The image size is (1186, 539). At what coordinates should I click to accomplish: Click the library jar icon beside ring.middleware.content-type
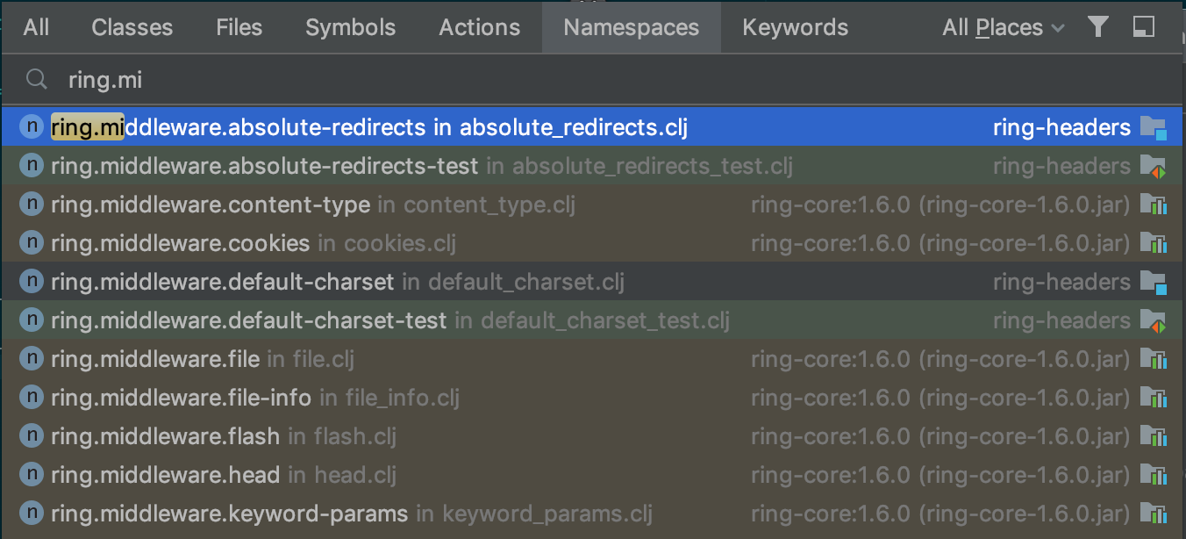1155,204
